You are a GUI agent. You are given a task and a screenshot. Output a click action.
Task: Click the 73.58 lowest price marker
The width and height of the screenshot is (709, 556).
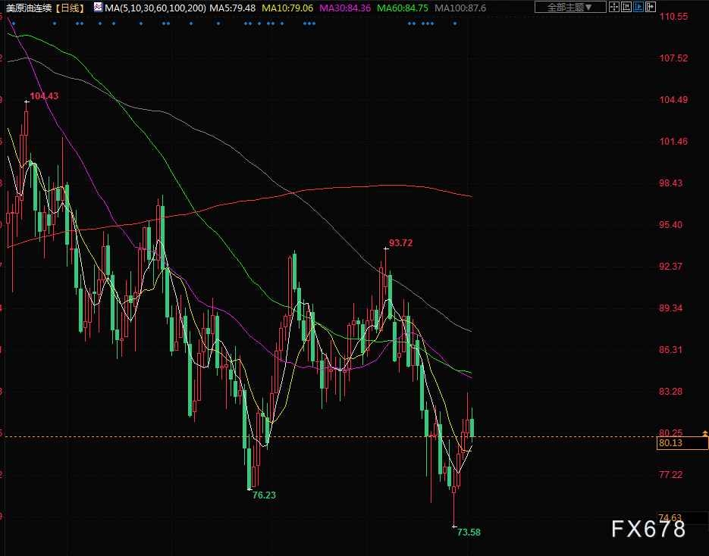469,532
